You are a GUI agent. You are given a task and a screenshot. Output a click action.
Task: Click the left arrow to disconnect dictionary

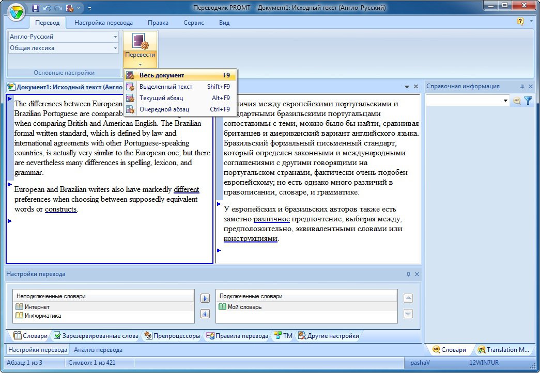coord(205,314)
